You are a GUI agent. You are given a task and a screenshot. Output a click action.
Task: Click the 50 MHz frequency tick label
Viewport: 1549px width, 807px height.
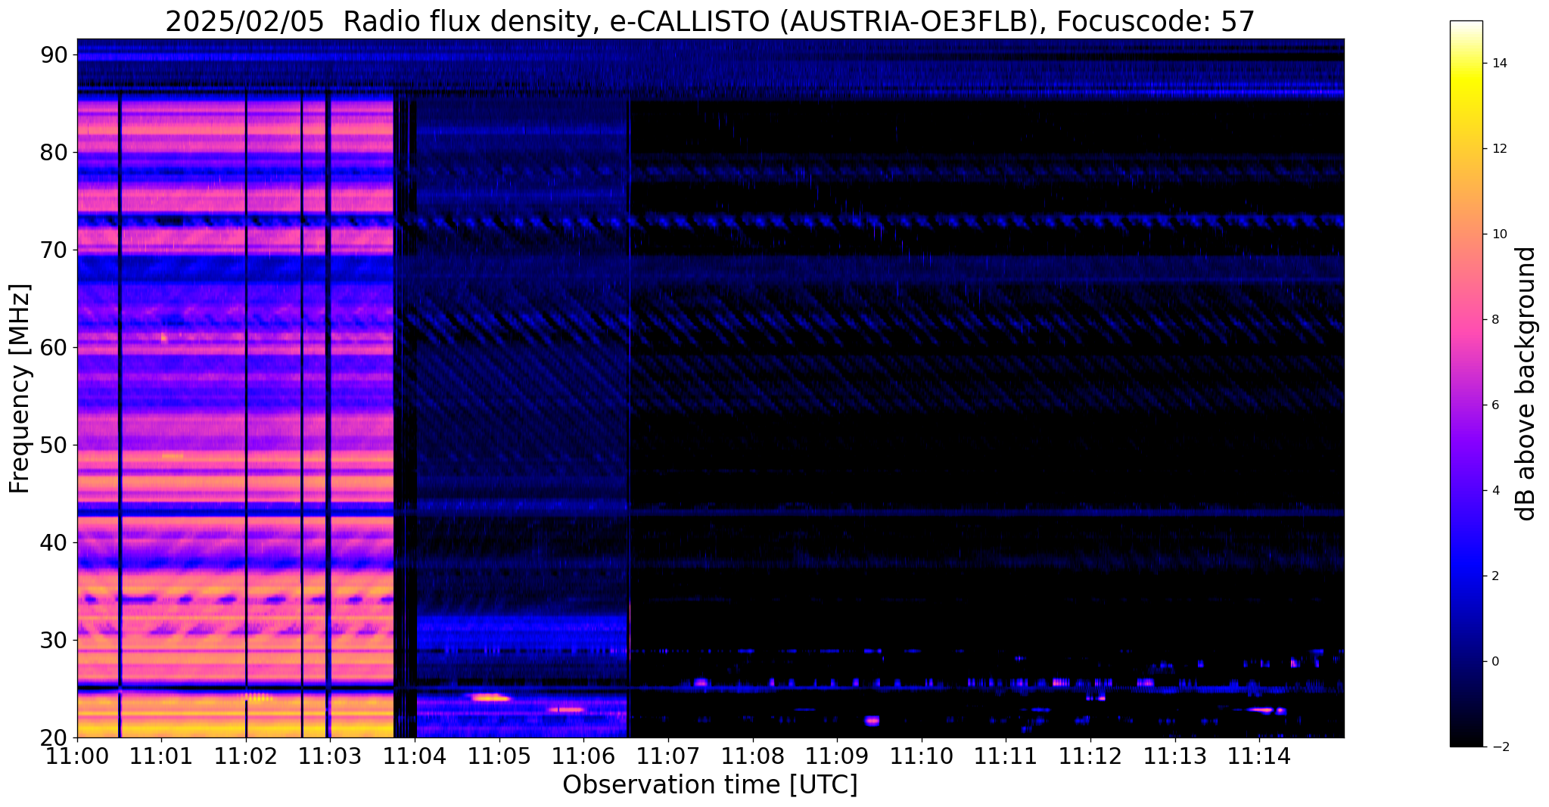click(x=54, y=445)
